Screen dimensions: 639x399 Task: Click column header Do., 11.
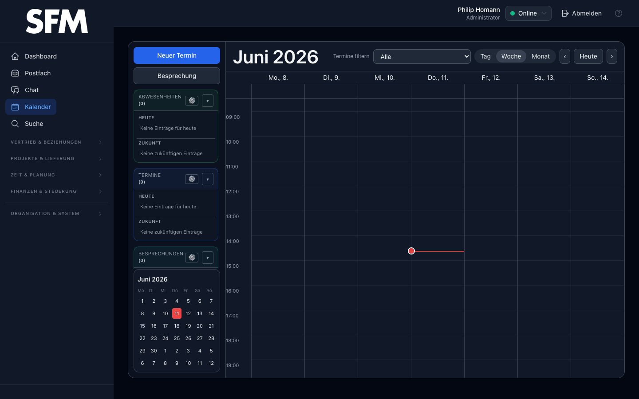click(x=438, y=78)
